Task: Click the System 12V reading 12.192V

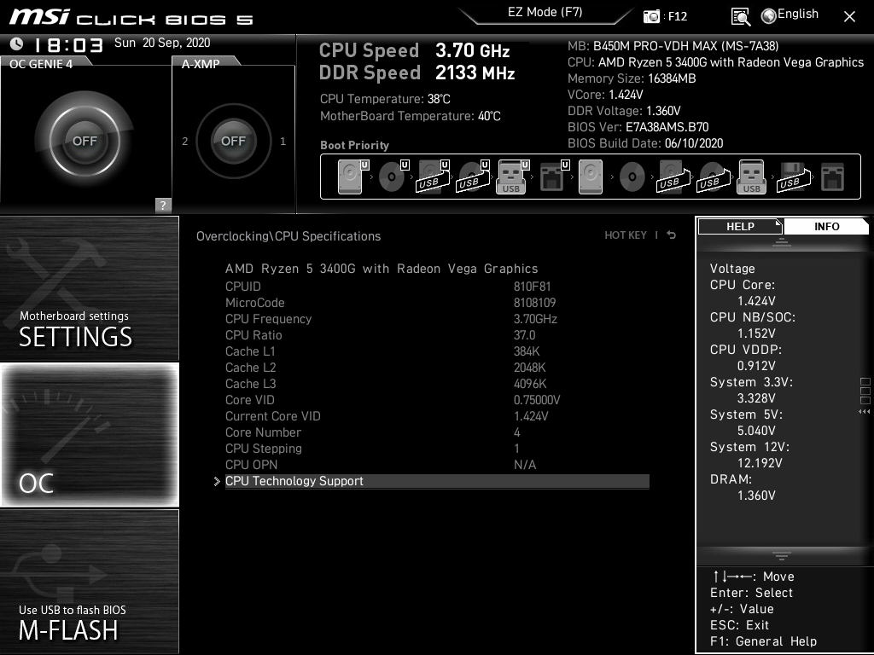Action: [759, 463]
